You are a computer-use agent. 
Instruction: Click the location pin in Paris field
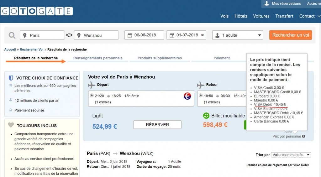pyautogui.click(x=25, y=35)
